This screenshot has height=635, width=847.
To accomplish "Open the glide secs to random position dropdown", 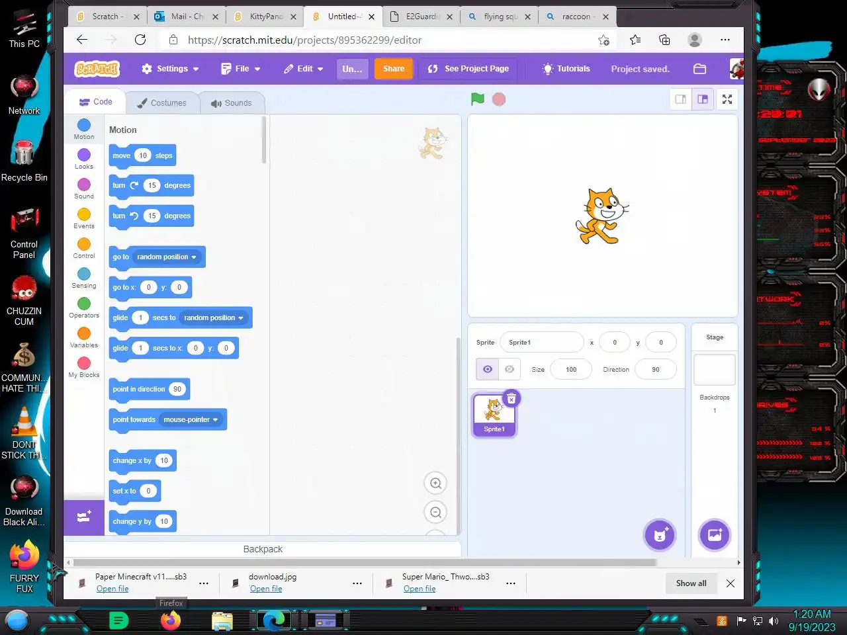I will 214,317.
